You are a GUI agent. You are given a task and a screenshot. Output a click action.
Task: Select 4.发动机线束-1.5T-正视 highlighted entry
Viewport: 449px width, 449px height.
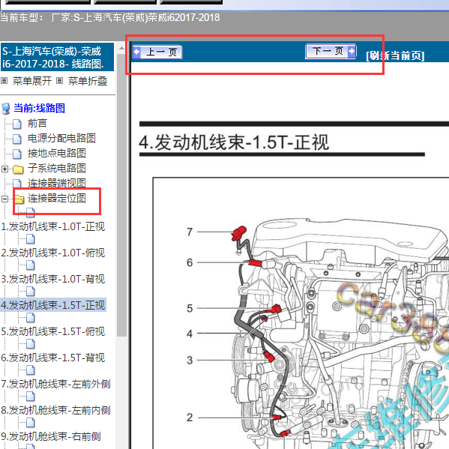click(53, 305)
